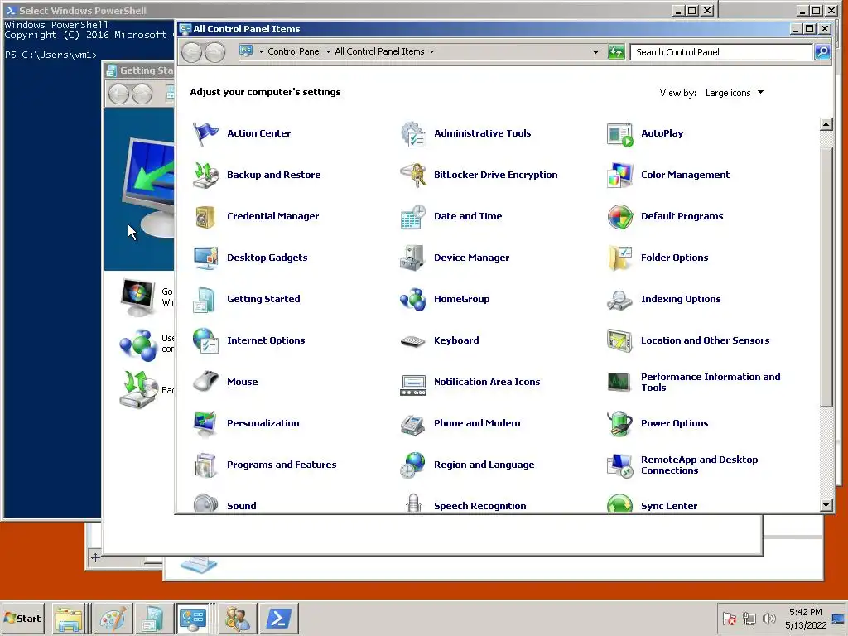This screenshot has width=848, height=636.
Task: Open Windows Explorer from the taskbar
Action: 70,618
